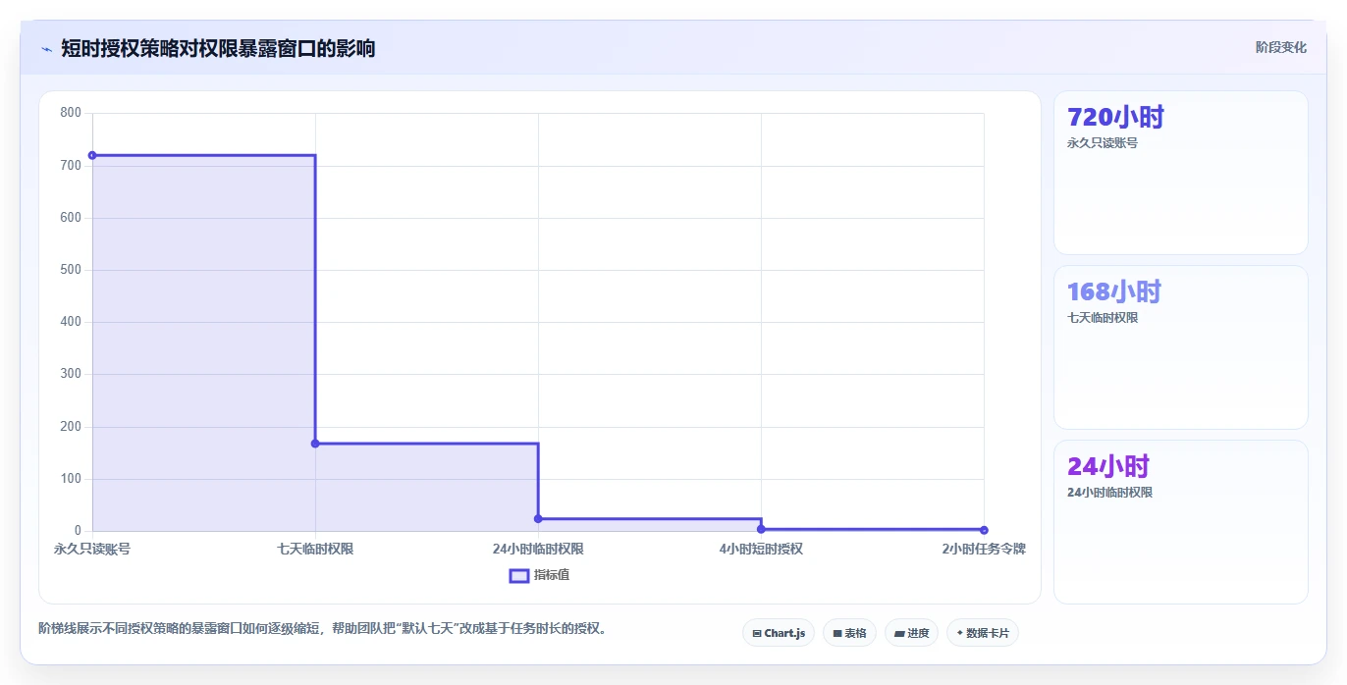
Task: Click the y-axis value 200
Action: point(71,427)
